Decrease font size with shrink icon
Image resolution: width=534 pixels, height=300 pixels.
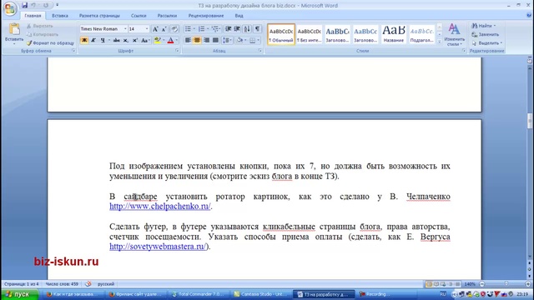coord(164,29)
